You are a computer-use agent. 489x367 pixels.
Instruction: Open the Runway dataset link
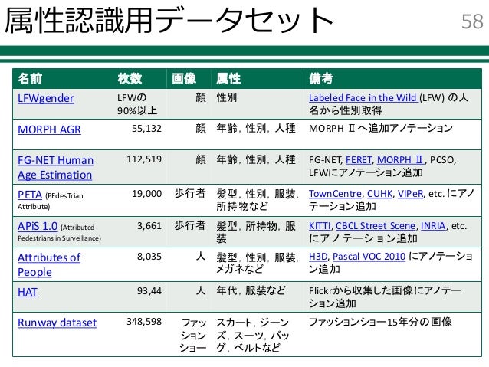[x=57, y=323]
